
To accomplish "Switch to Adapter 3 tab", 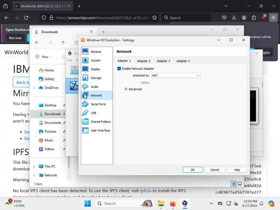I will coord(164,61).
